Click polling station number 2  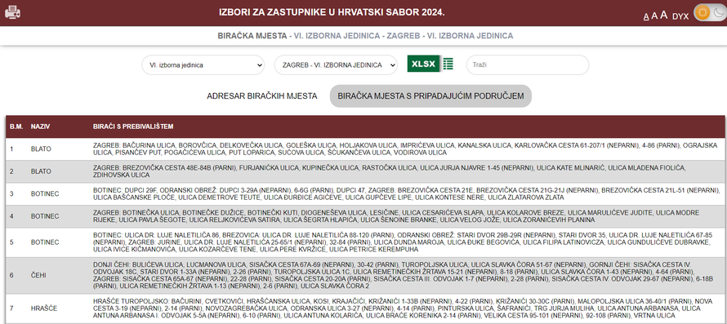pos(11,171)
